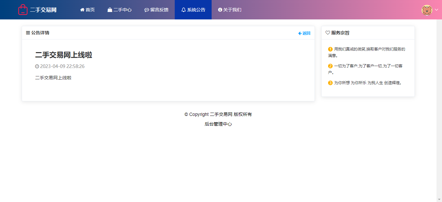Click the speech bubble icon for 留言反馈
442x202 pixels.
pos(147,10)
